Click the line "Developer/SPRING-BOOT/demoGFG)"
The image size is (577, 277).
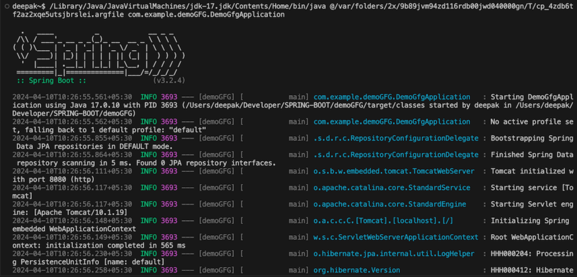point(74,113)
